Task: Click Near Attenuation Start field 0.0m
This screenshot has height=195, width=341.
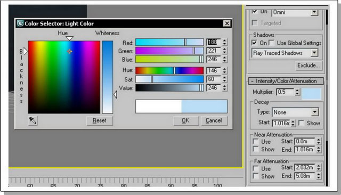Action: click(x=304, y=141)
